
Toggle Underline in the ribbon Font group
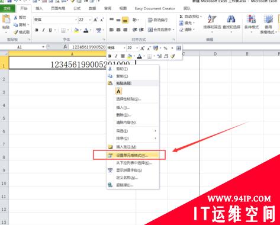[x=50, y=30]
